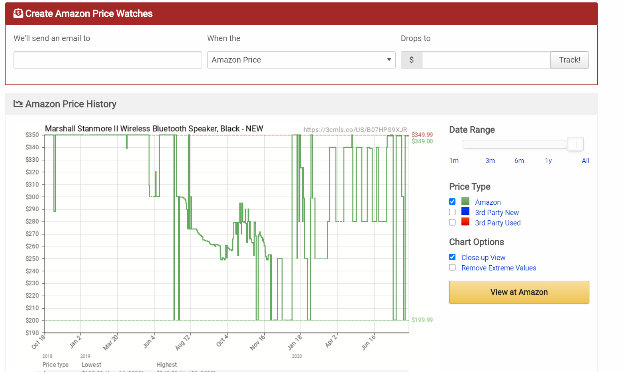Click the 3cmls.co short URL text
The height and width of the screenshot is (372, 624).
[x=355, y=130]
